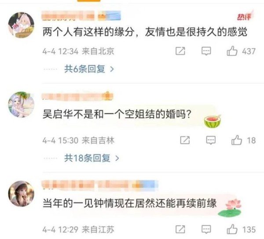The width and height of the screenshot is (264, 239).
Task: Like the Jiangsu comment with 135 likes
Action: (x=232, y=229)
